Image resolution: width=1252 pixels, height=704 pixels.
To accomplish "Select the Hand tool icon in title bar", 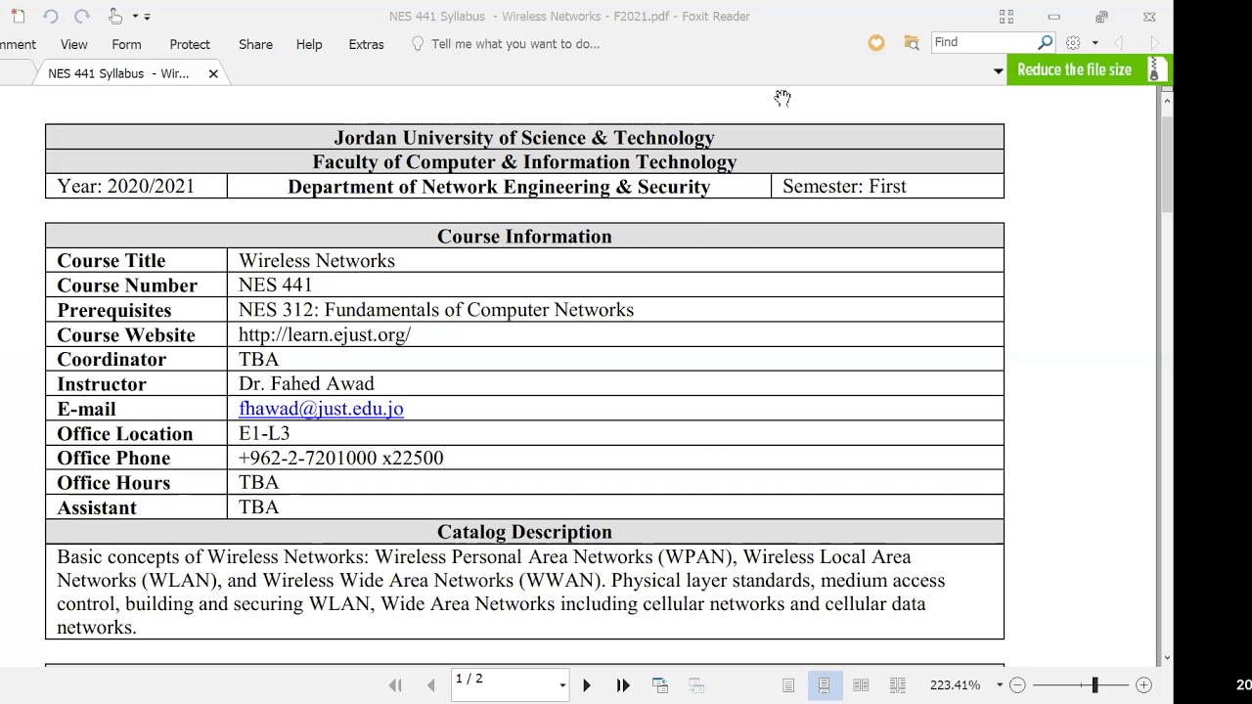I will click(115, 16).
